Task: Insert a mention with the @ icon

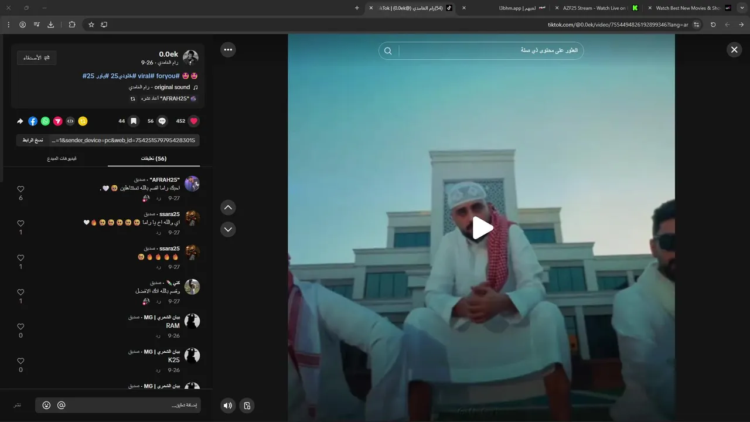Action: 61,405
